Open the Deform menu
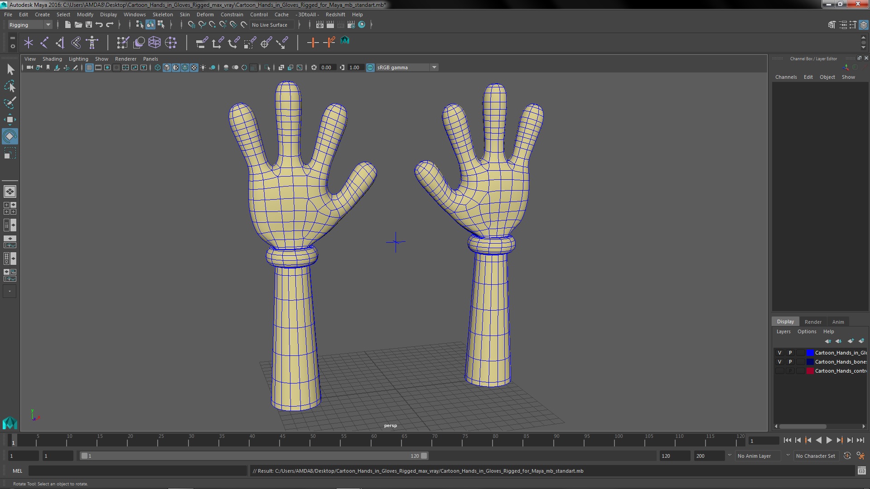 click(x=205, y=14)
